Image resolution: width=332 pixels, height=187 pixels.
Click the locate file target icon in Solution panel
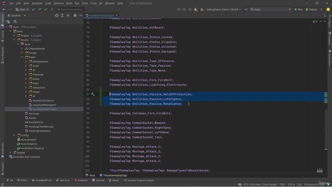tap(57, 16)
